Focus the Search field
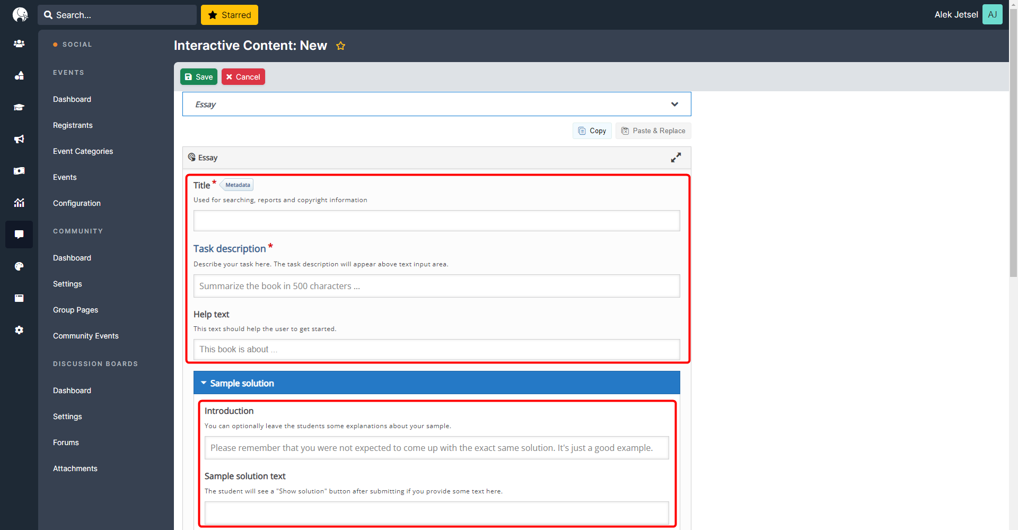This screenshot has width=1018, height=530. click(117, 15)
